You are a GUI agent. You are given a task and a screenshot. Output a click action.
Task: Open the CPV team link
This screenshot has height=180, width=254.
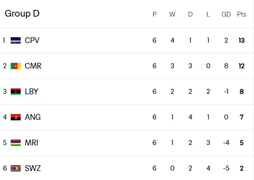32,40
